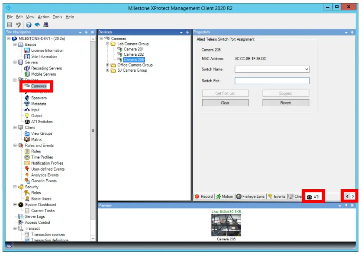
Task: Click the Revert button
Action: [286, 103]
